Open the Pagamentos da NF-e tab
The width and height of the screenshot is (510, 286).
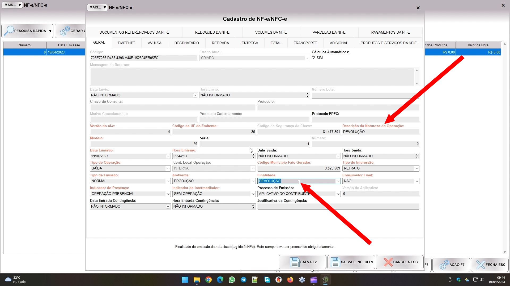[x=390, y=32]
